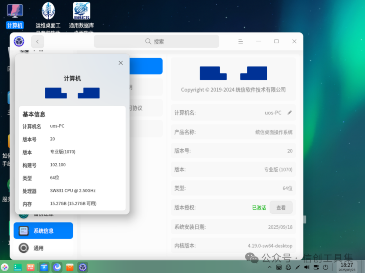
Task: Open the volume speaker tray icon
Action: (307, 267)
